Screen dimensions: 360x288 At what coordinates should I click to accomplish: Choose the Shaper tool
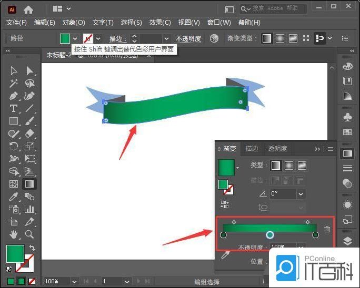(14, 133)
